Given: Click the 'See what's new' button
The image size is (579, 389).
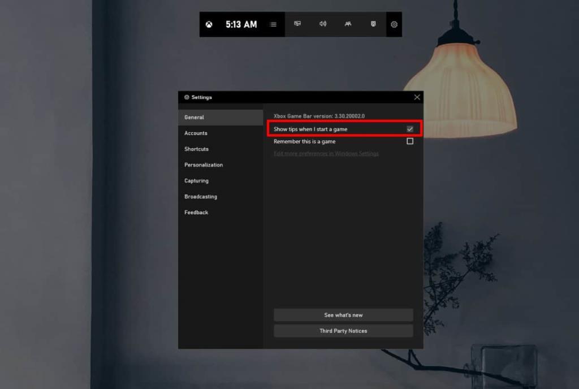Looking at the screenshot, I should [x=343, y=315].
